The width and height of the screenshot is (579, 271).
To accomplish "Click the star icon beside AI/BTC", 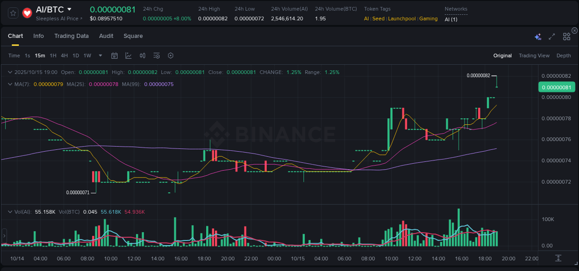I will click(13, 13).
